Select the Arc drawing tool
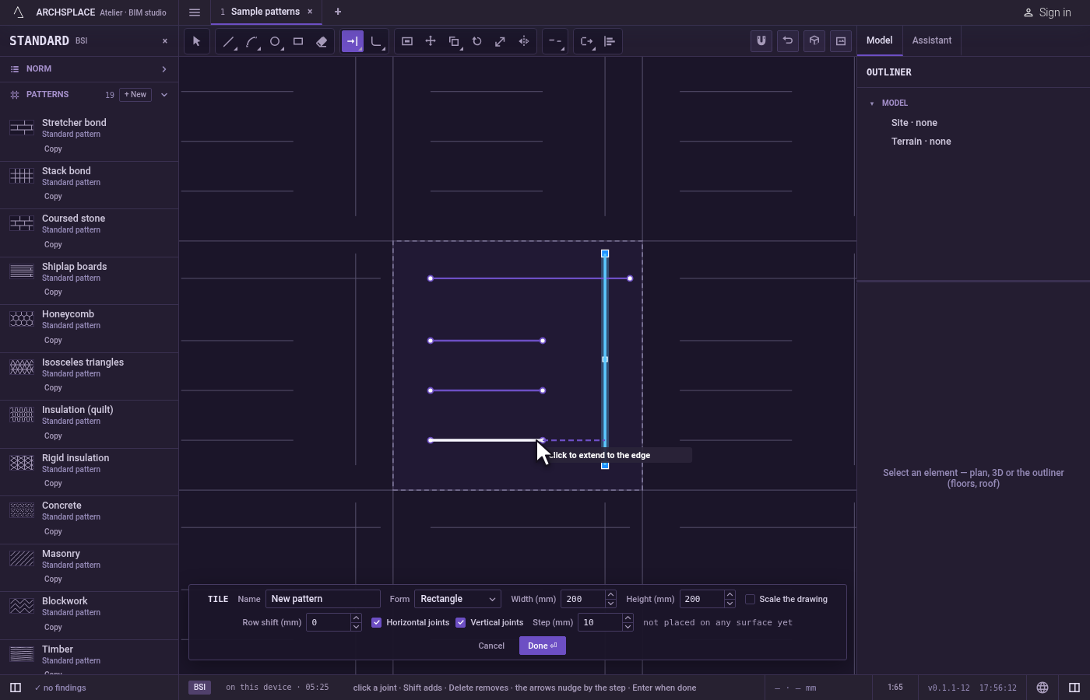The width and height of the screenshot is (1090, 700). 251,41
